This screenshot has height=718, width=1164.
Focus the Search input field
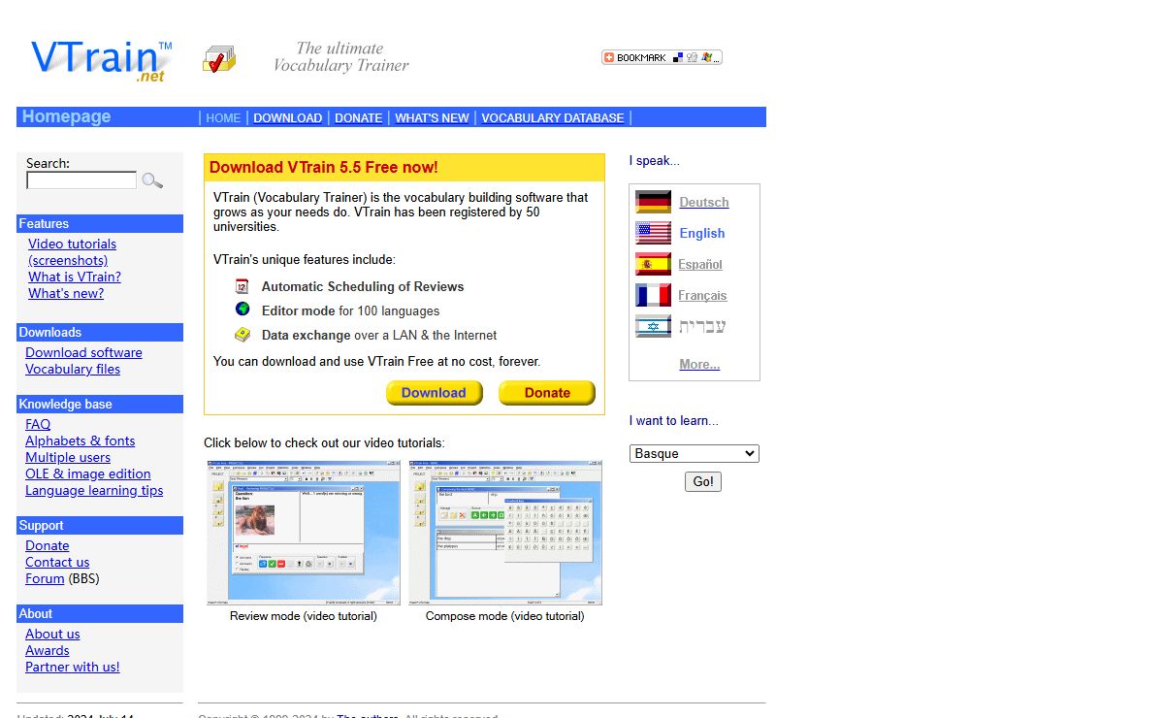pyautogui.click(x=81, y=180)
